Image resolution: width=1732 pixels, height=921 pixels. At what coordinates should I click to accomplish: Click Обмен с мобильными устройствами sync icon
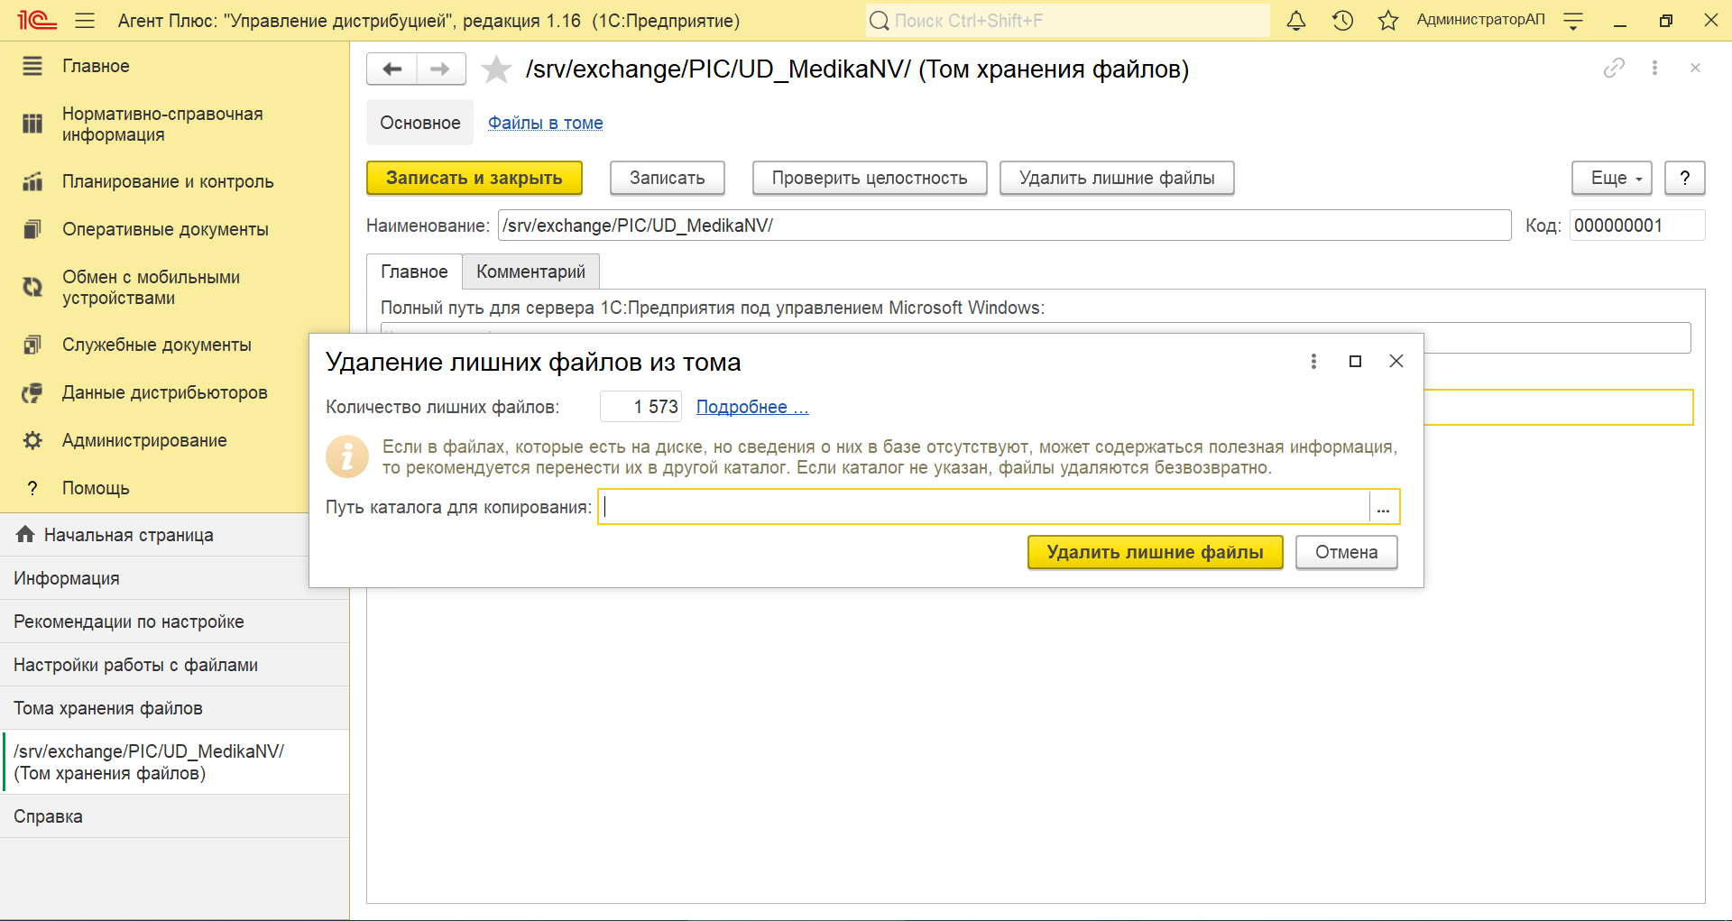pos(32,287)
